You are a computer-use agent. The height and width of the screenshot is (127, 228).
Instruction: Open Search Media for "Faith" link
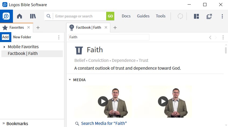104,124
